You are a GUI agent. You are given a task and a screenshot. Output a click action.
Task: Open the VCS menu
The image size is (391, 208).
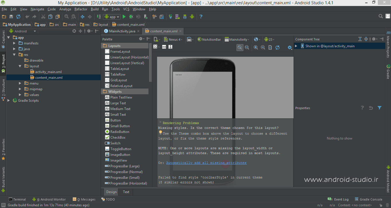click(126, 9)
